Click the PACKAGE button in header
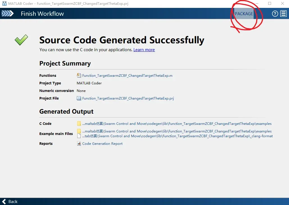The image size is (289, 205). point(244,14)
